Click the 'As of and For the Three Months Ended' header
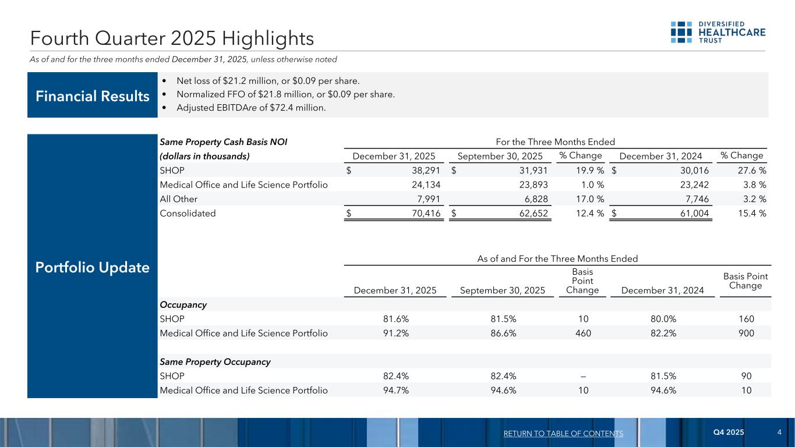 click(x=557, y=258)
